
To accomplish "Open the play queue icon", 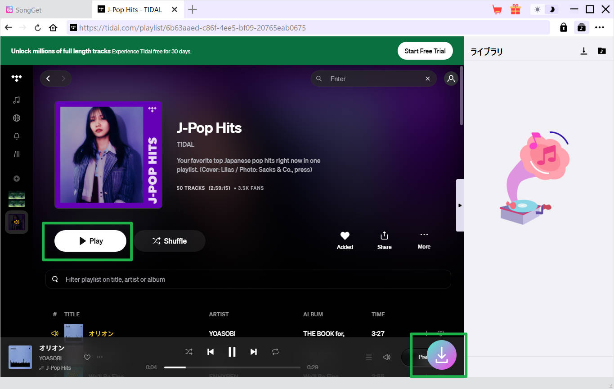I will (x=369, y=357).
